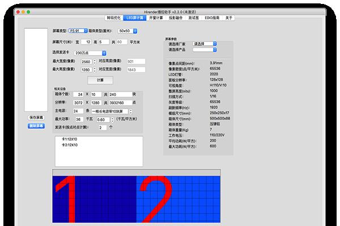Click the 删除屏幕 button

coord(36,125)
